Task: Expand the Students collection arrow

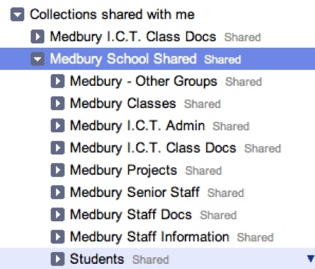Action: [x=57, y=259]
